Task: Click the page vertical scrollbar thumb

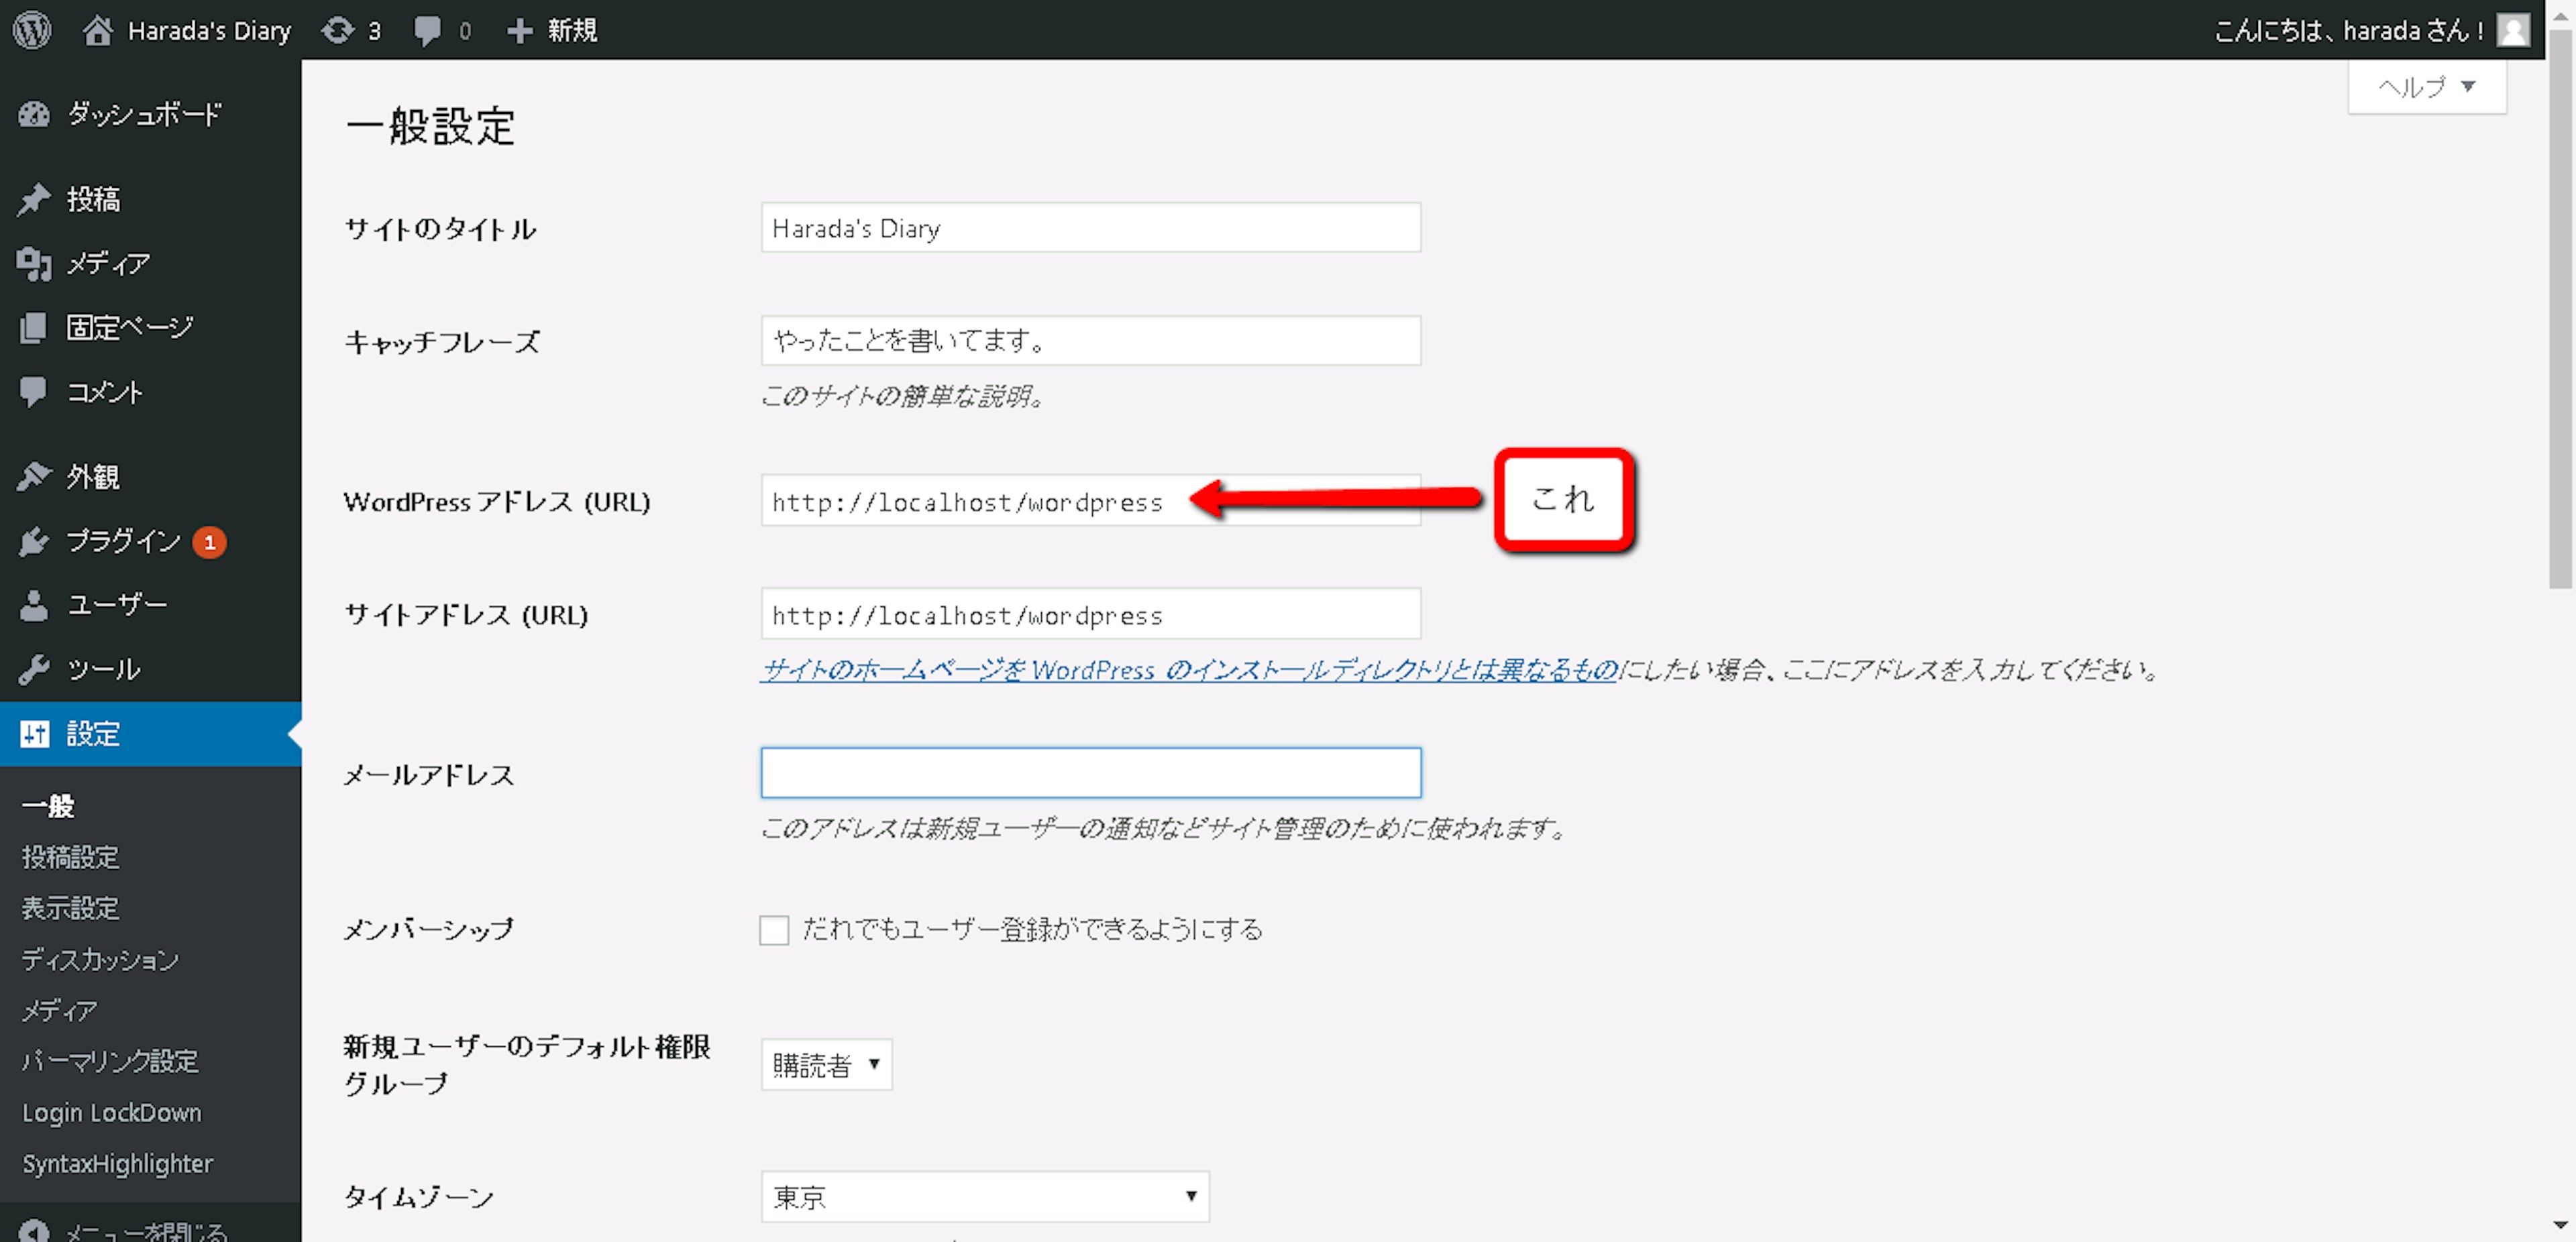Action: [2560, 310]
